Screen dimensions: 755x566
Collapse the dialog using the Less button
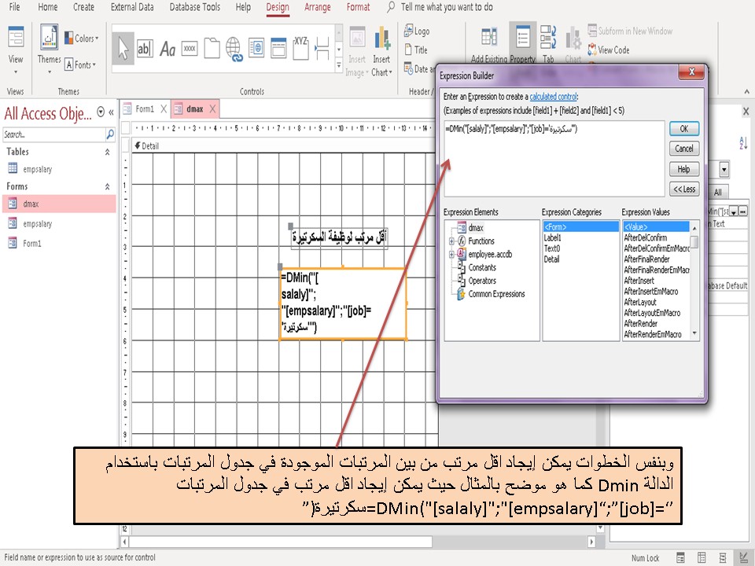[x=683, y=189]
